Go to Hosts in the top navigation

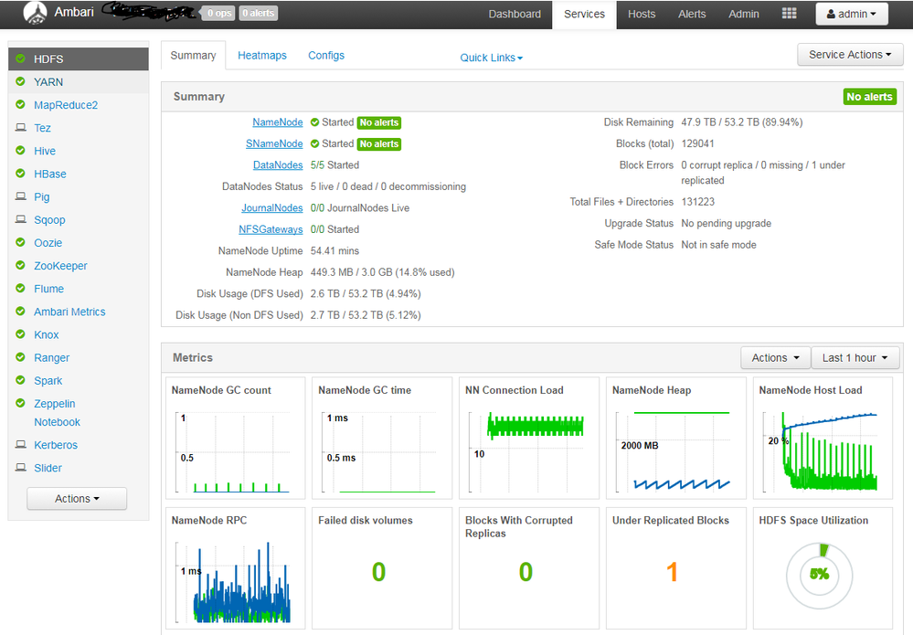coord(642,14)
